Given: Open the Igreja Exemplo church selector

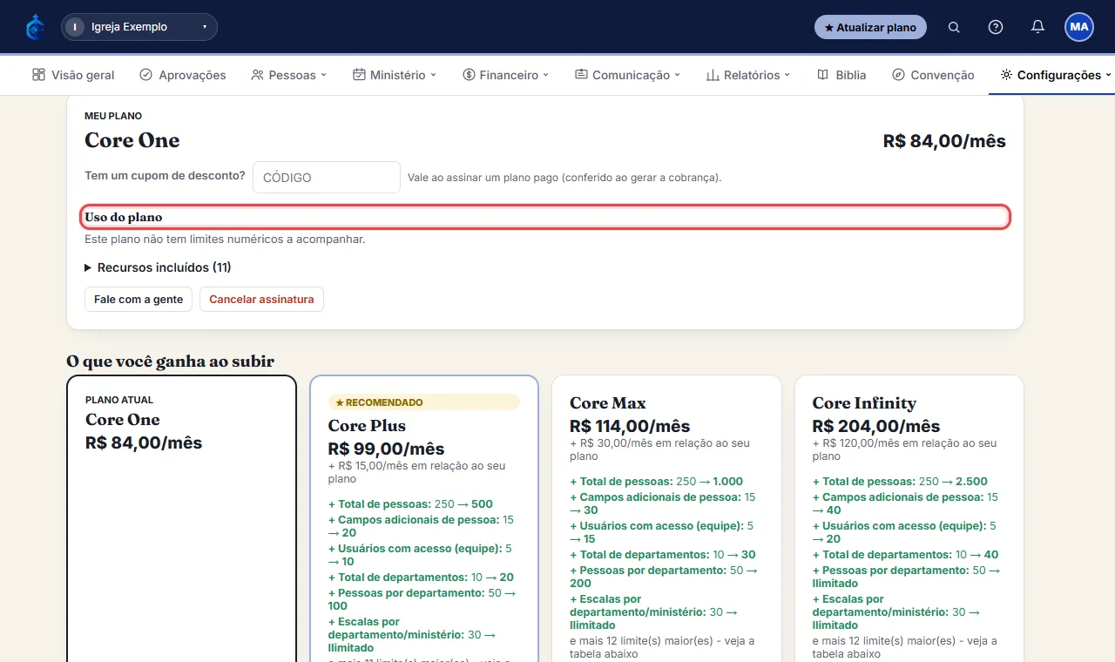Looking at the screenshot, I should pos(139,27).
